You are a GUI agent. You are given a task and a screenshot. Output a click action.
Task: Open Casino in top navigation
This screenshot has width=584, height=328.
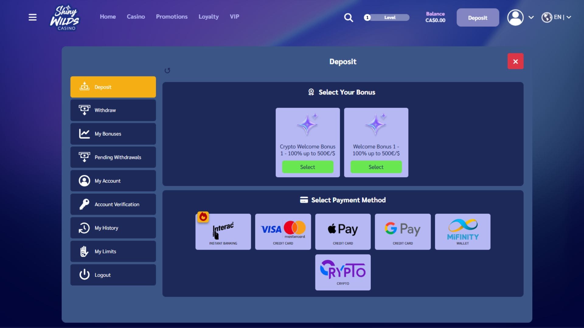pos(136,17)
